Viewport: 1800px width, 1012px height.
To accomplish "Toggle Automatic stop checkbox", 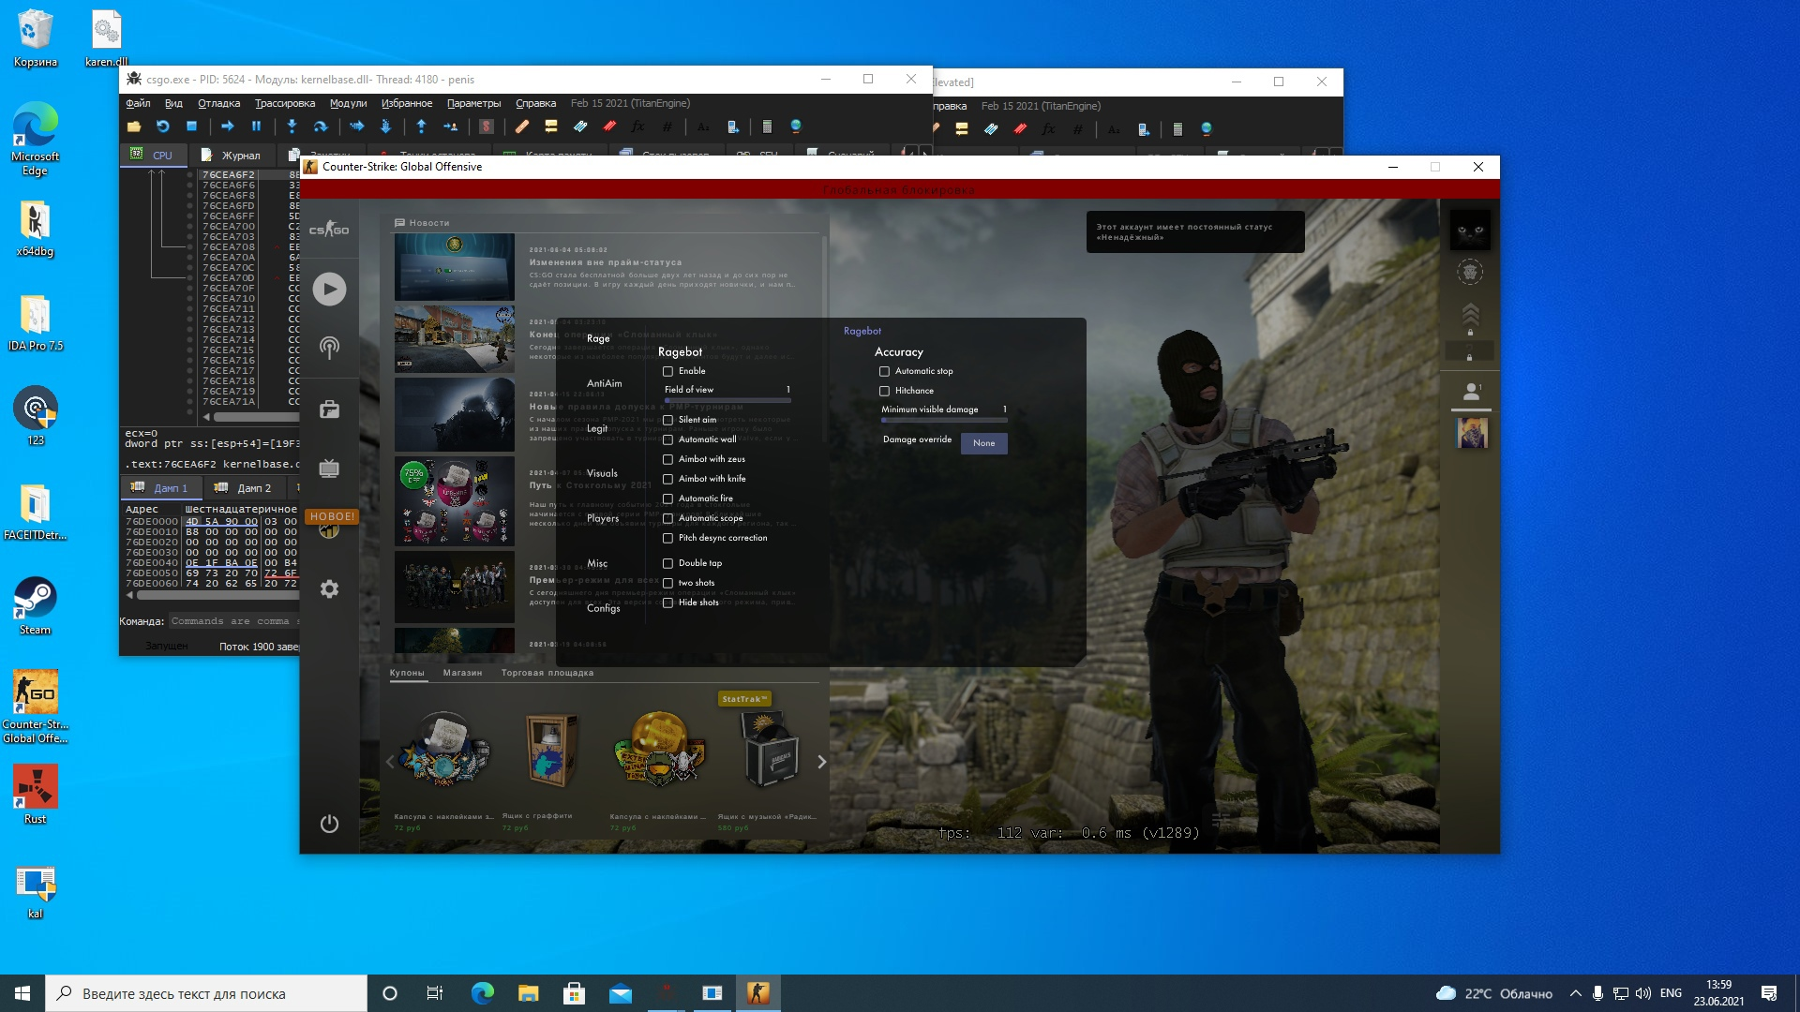I will tap(884, 371).
